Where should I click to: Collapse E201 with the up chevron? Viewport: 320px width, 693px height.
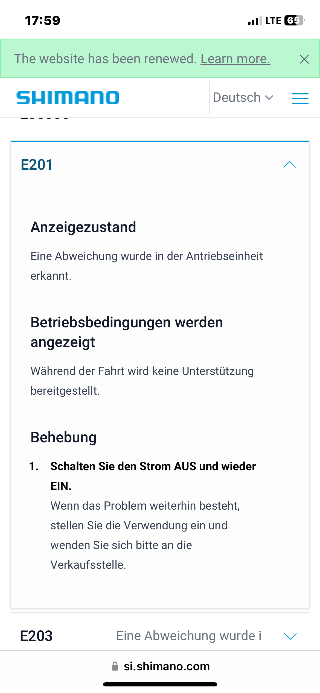[x=290, y=164]
